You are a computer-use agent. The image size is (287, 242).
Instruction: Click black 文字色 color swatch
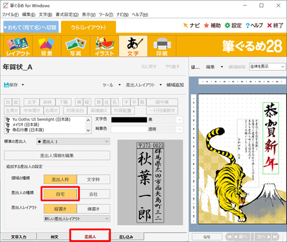point(129,120)
